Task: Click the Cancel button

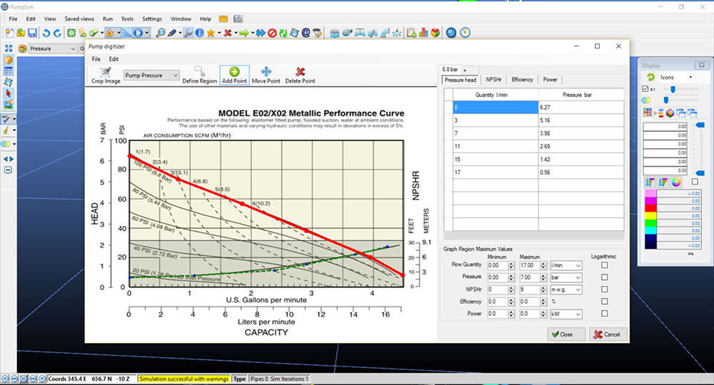Action: [608, 334]
